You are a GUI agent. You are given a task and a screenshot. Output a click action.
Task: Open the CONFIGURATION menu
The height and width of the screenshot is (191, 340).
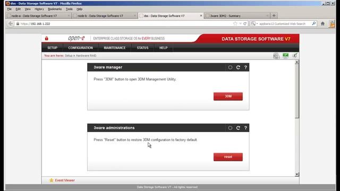click(x=80, y=48)
